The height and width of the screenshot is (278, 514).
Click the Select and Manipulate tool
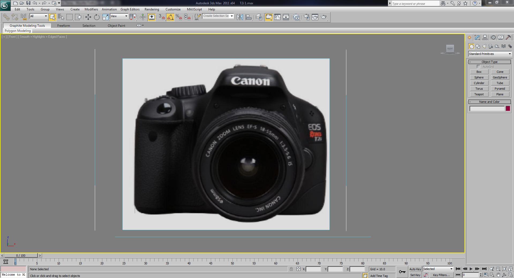(143, 17)
